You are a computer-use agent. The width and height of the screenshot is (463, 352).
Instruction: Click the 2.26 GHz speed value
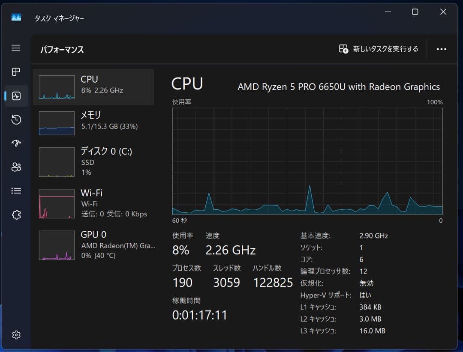(230, 250)
